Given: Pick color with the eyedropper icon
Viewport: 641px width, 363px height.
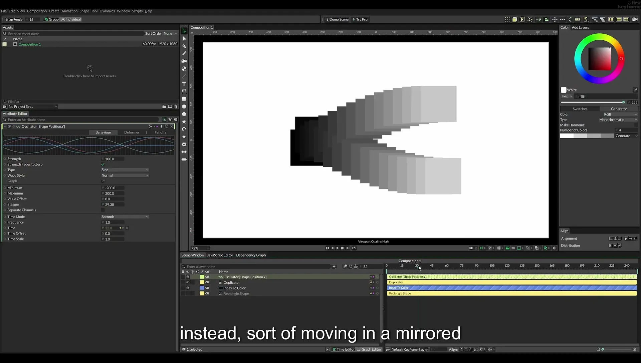Looking at the screenshot, I should [x=635, y=90].
